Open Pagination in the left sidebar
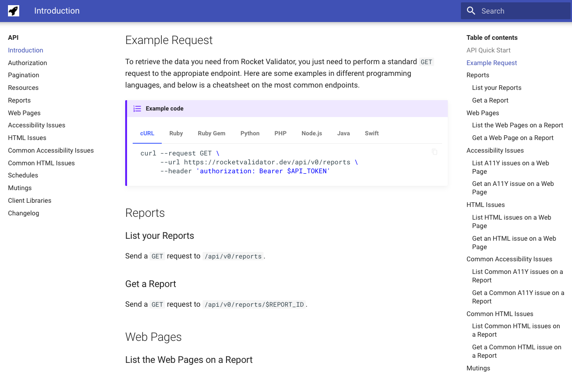The image size is (572, 376). tap(23, 75)
